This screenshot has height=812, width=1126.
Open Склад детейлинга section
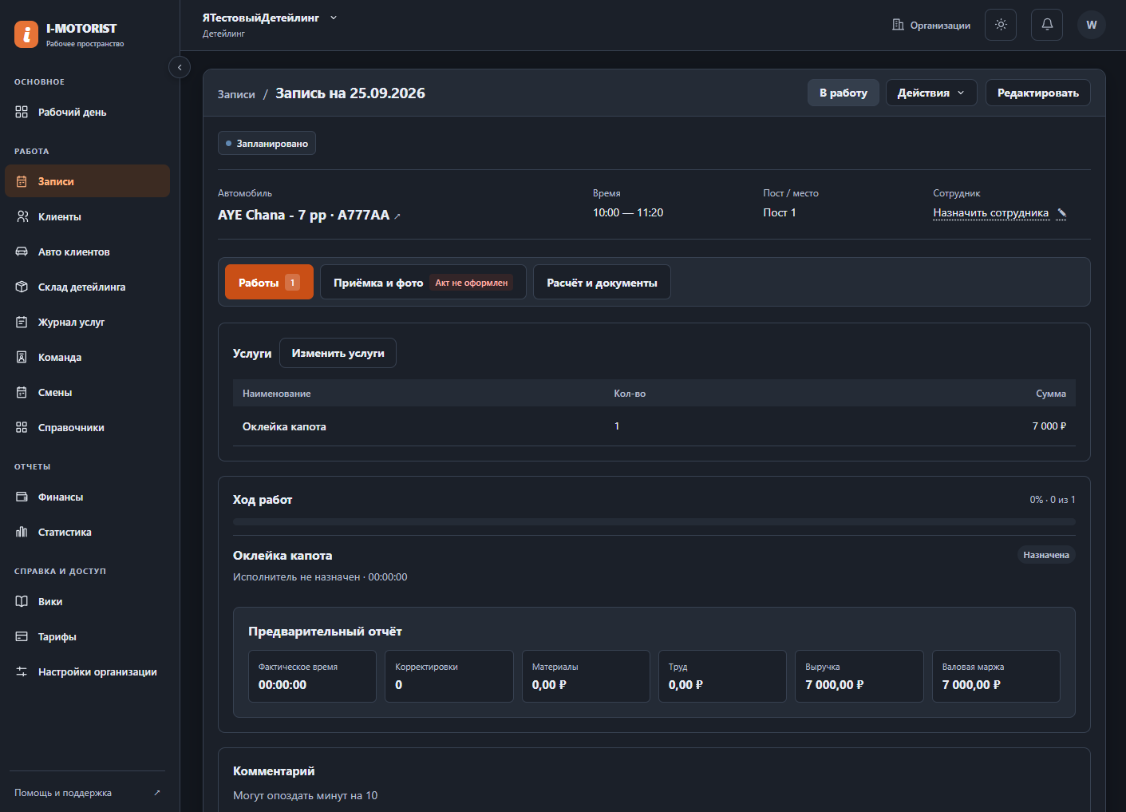[87, 287]
